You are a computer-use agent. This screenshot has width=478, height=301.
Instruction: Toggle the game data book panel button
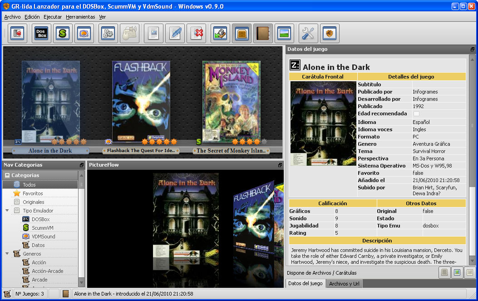pyautogui.click(x=263, y=33)
